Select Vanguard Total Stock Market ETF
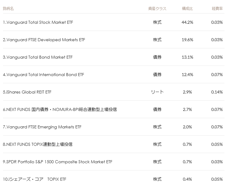This screenshot has height=187, width=225. (x=38, y=22)
